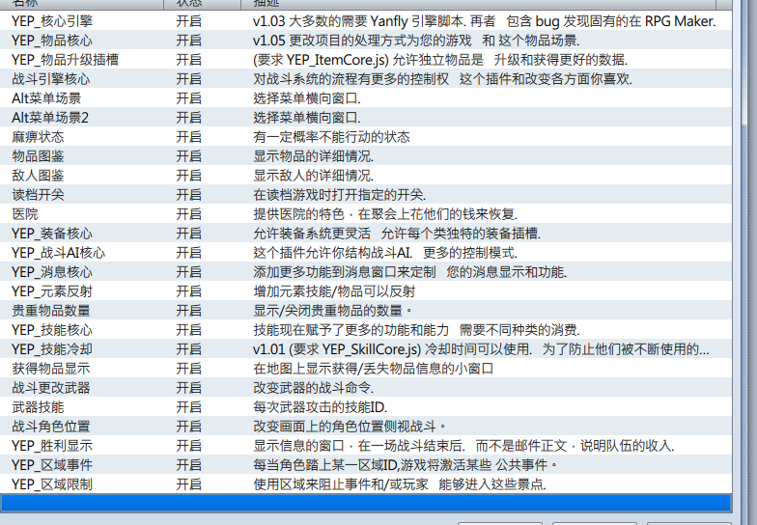Select the Alt菜单场景 plugin name
The image size is (757, 525).
point(46,98)
